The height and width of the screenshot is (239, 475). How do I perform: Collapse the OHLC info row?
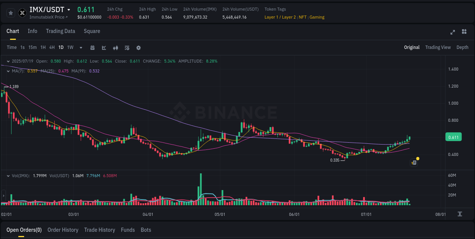pos(8,61)
